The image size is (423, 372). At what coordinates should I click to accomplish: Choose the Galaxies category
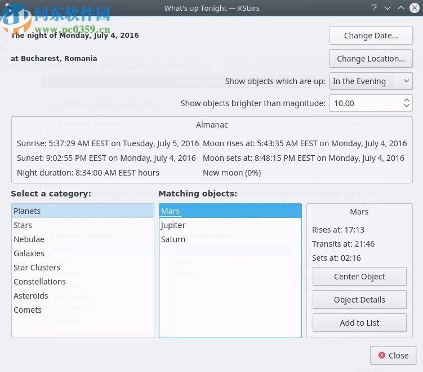click(x=29, y=253)
